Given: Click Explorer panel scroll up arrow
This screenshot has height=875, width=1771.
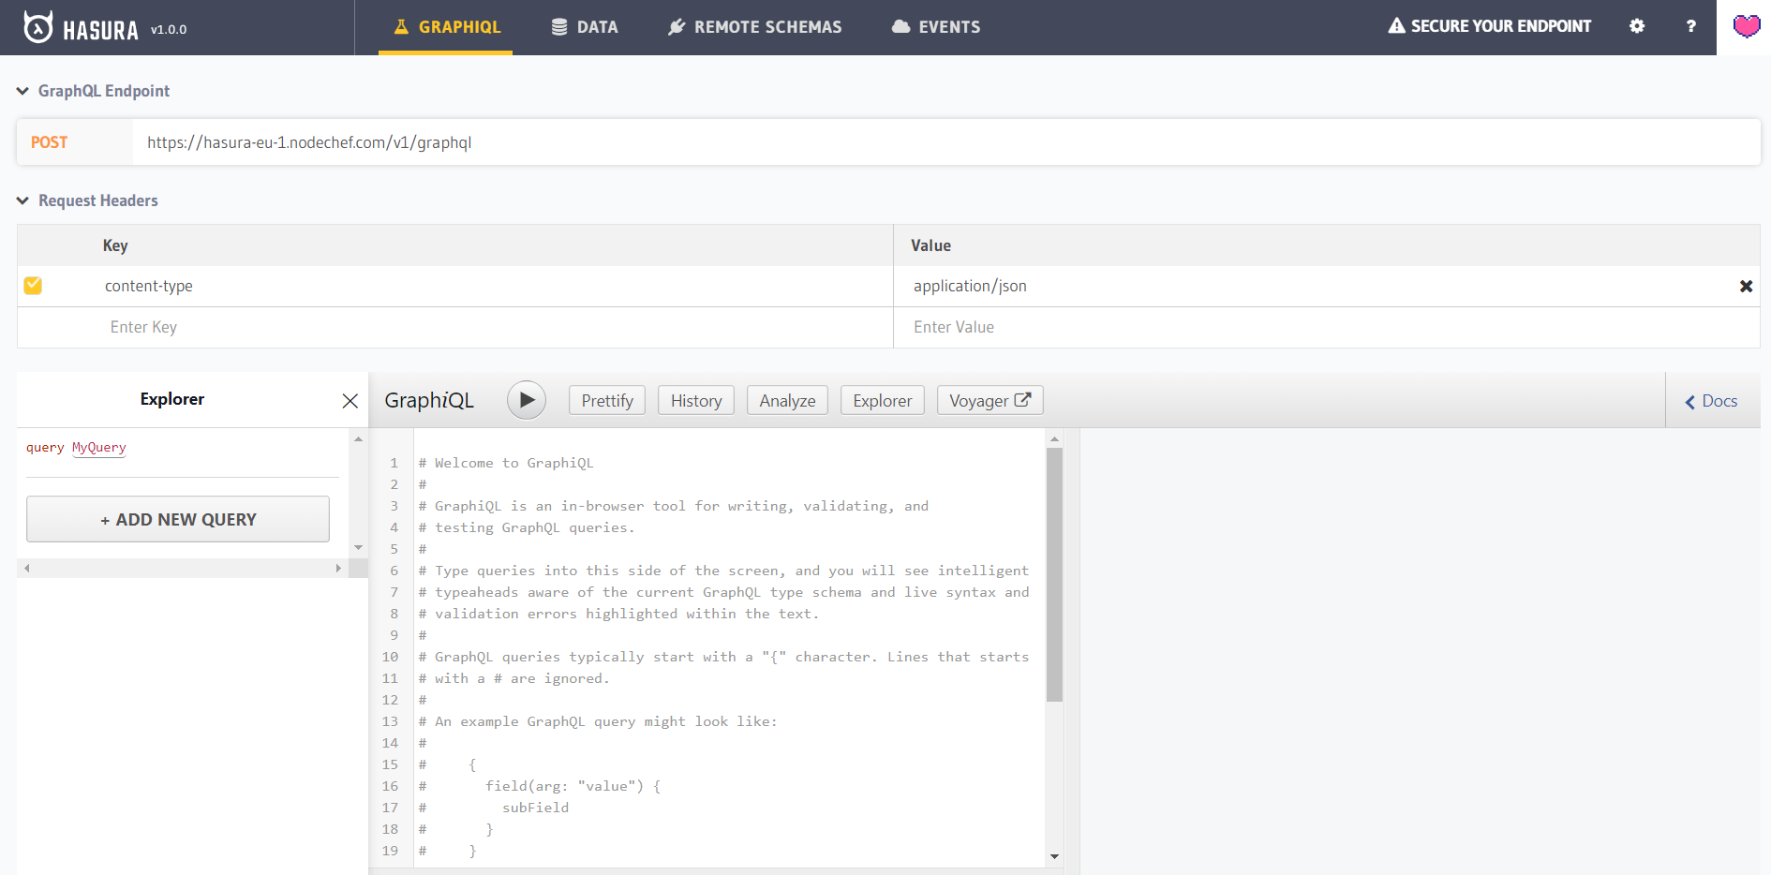Looking at the screenshot, I should pos(358,438).
